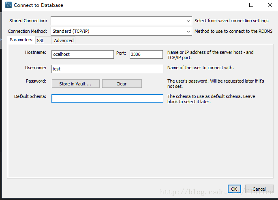Close the Connect to Database dialog
Viewport: 278px width, 200px height.
269,5
